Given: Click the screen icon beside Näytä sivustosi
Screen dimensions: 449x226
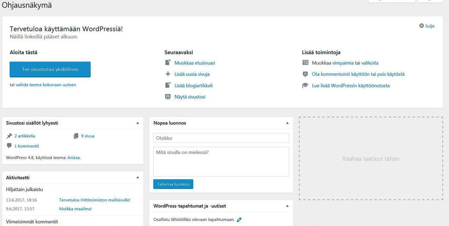Looking at the screenshot, I should click(x=168, y=97).
